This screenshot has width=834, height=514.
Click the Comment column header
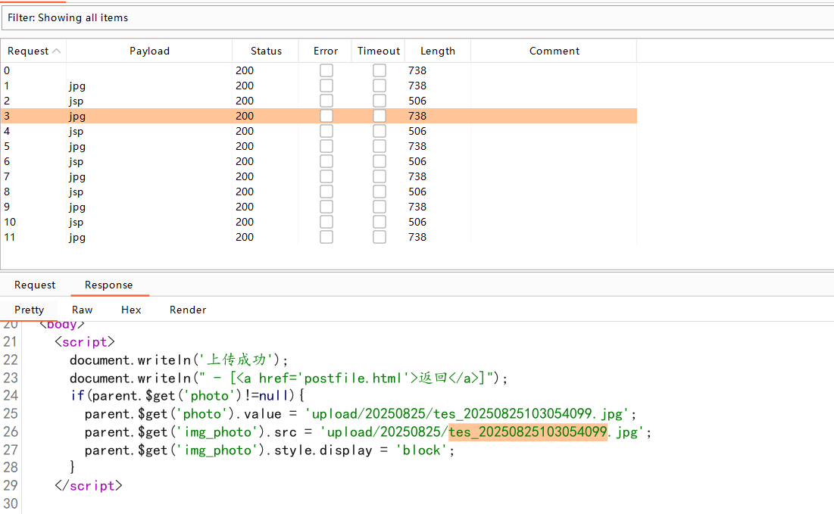pos(554,51)
